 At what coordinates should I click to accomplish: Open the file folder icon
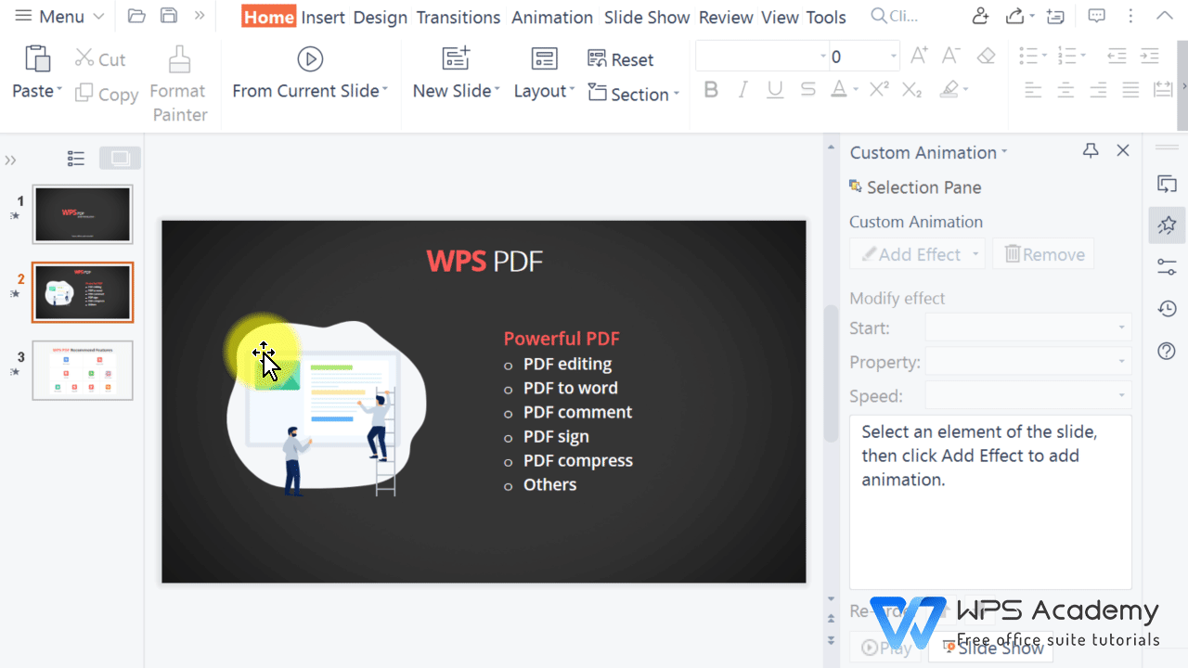pyautogui.click(x=136, y=16)
